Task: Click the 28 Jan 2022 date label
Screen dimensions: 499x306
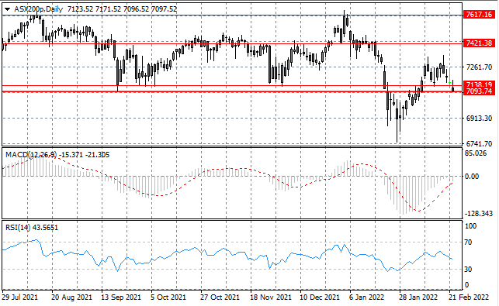Action: point(419,297)
